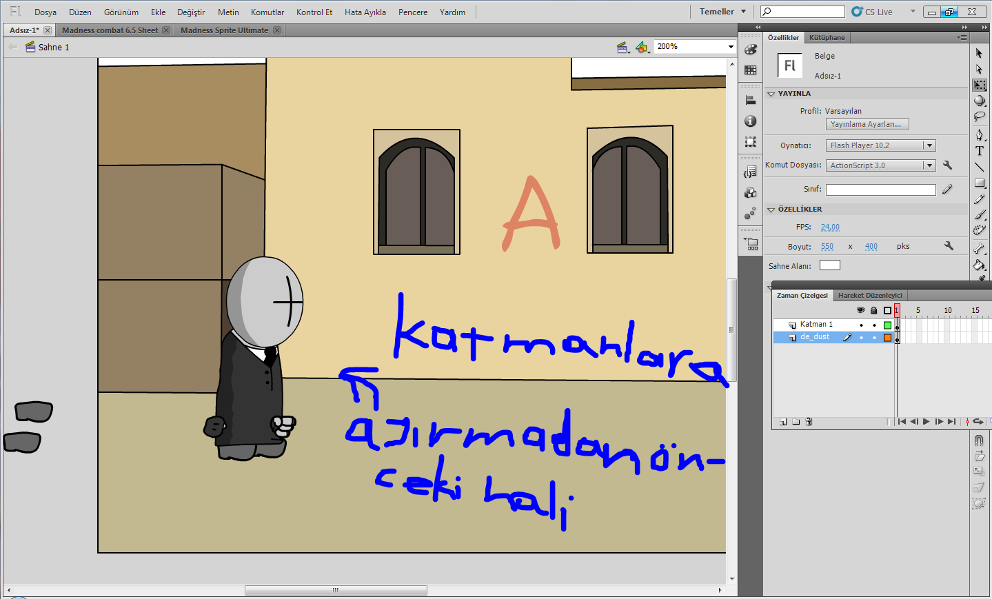Screen dimensions: 992x599
Task: Add a new layer in timeline
Action: tap(783, 422)
